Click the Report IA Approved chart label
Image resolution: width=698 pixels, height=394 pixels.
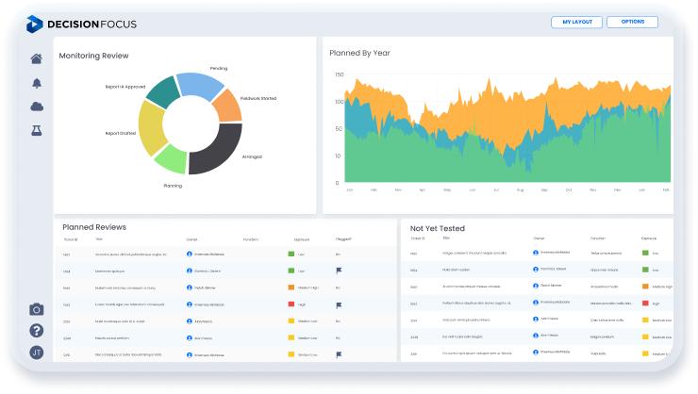click(x=125, y=87)
